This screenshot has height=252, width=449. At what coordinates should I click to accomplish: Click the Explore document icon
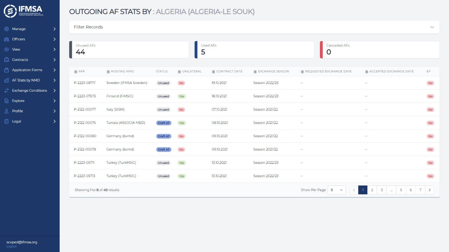[x=6, y=101]
